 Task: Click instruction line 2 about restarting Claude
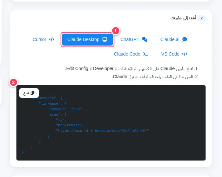click(155, 77)
